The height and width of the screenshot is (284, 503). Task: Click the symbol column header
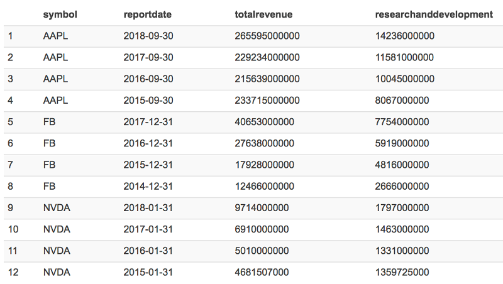point(60,14)
